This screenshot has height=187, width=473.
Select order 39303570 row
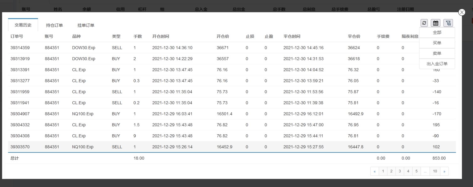point(232,147)
